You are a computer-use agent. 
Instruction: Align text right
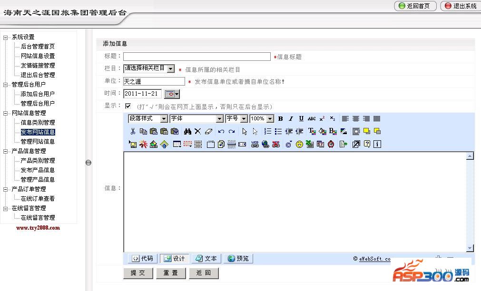(366, 119)
